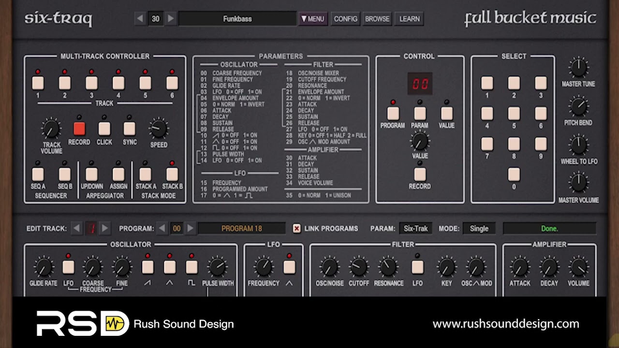Click the amplifier Attack knob
This screenshot has width=619, height=348.
pyautogui.click(x=520, y=267)
